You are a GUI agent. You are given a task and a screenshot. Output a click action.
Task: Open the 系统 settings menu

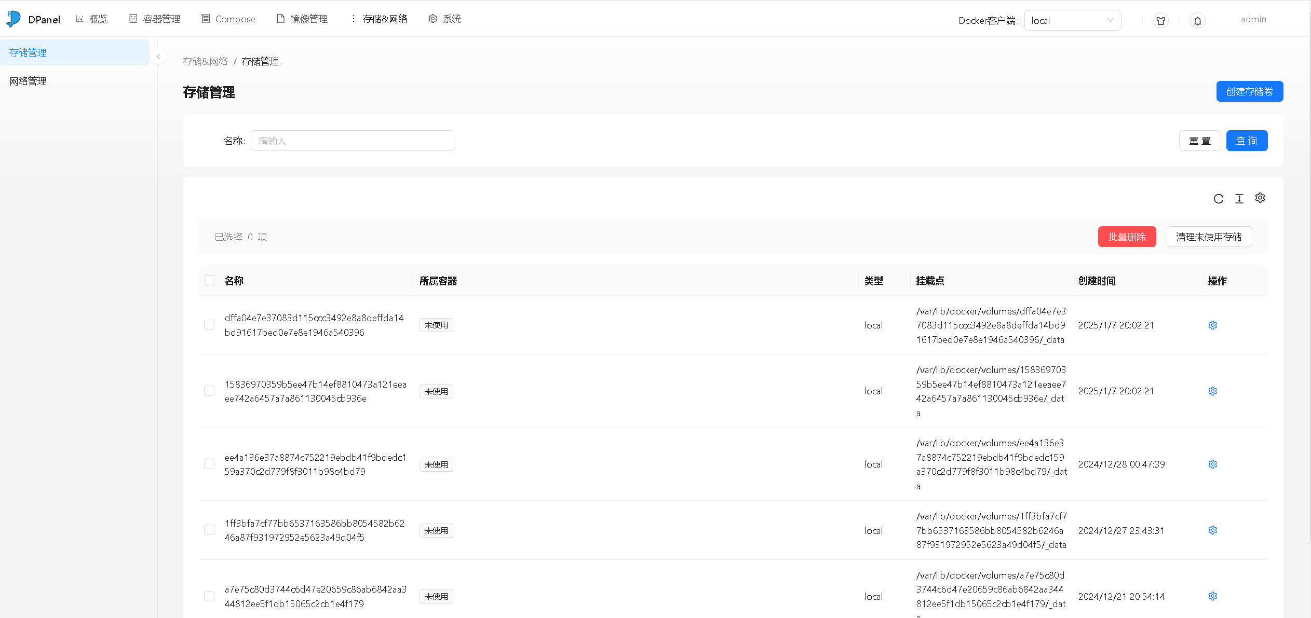click(x=444, y=18)
